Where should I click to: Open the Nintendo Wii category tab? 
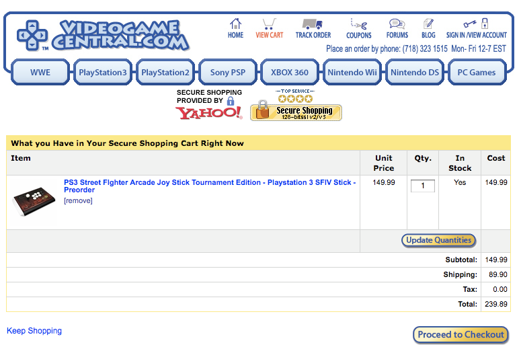pos(352,72)
